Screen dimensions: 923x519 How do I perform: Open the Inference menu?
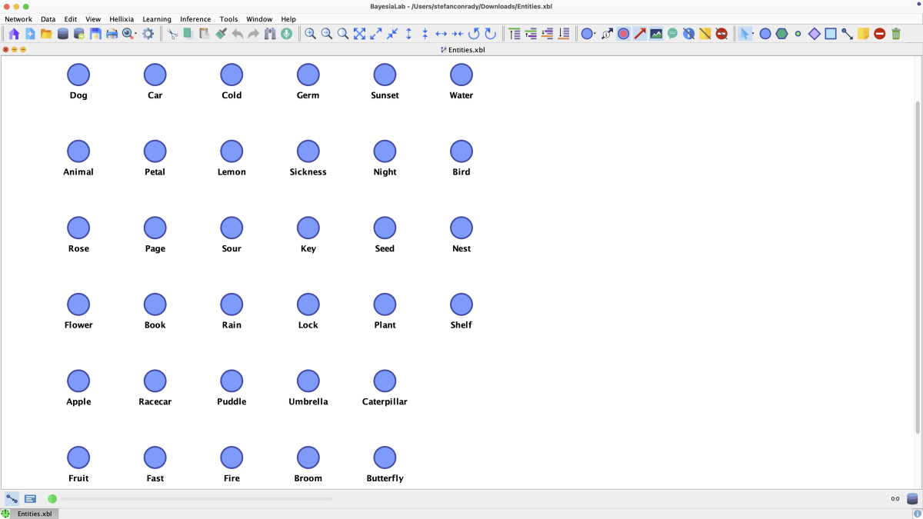pos(195,19)
